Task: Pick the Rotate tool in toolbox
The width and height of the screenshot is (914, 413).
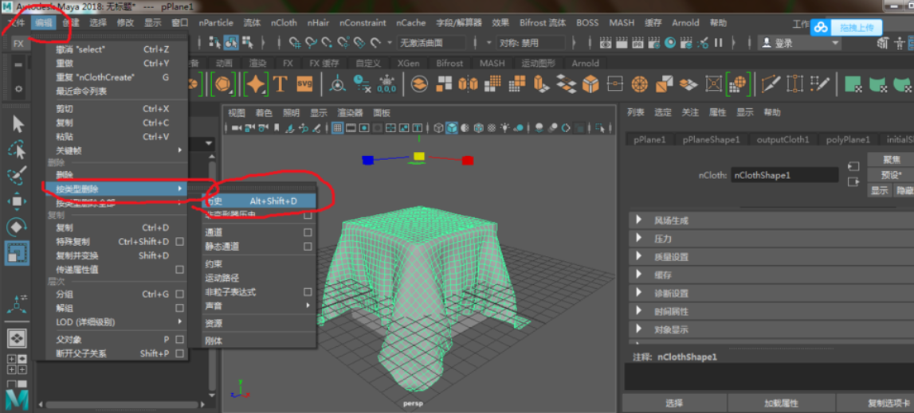Action: point(16,227)
